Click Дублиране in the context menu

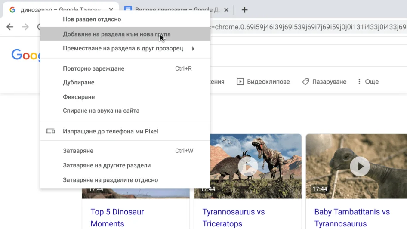click(78, 82)
